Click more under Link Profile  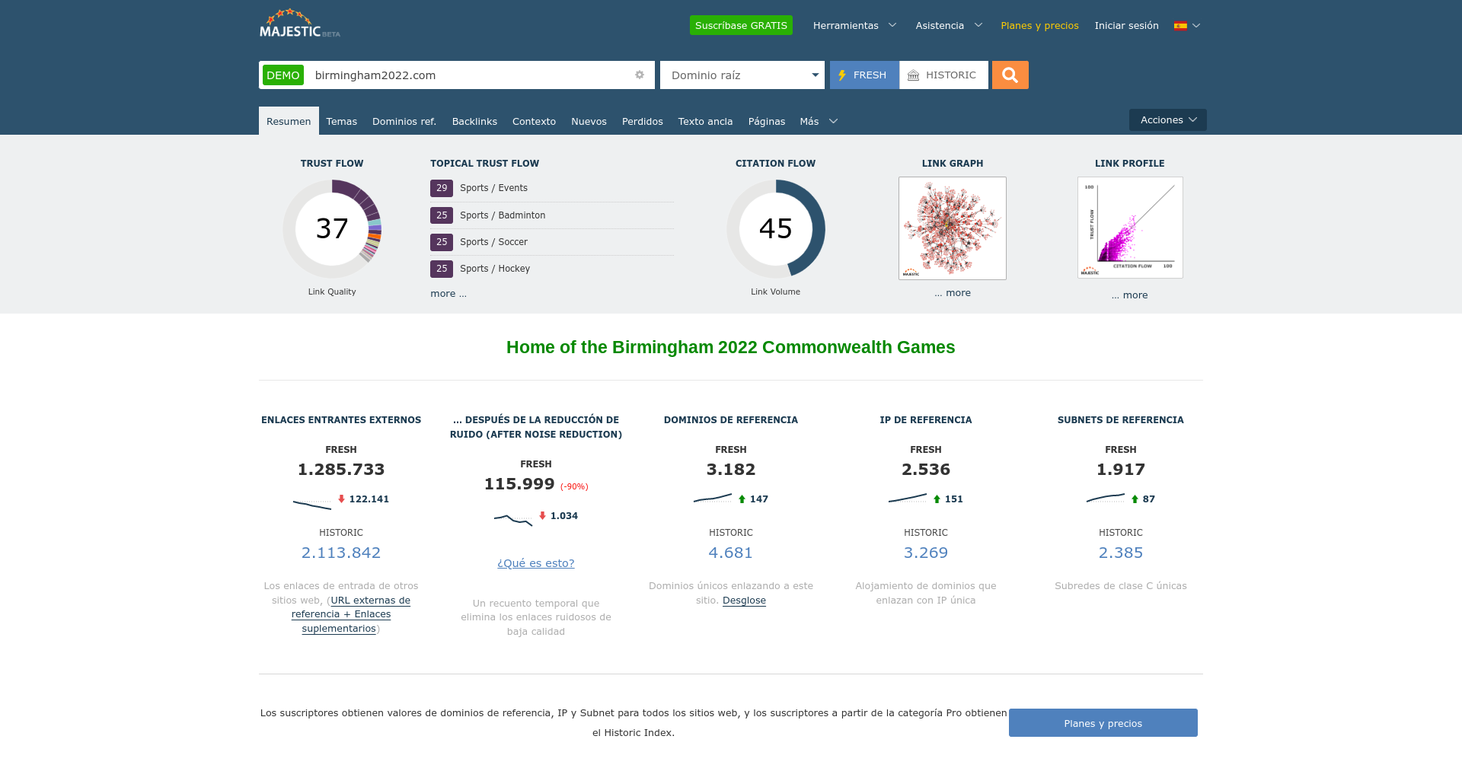click(x=1129, y=295)
